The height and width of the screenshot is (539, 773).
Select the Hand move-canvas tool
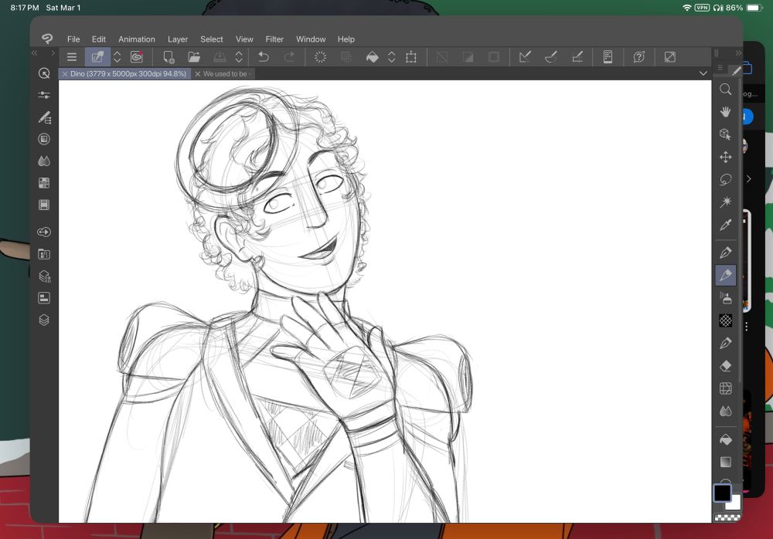(x=725, y=112)
